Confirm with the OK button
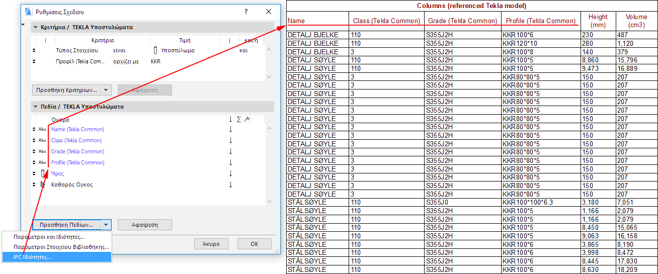The height and width of the screenshot is (274, 658). point(255,244)
